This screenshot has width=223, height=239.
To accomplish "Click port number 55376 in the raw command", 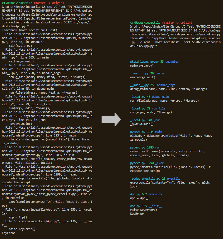I will 68,22.
